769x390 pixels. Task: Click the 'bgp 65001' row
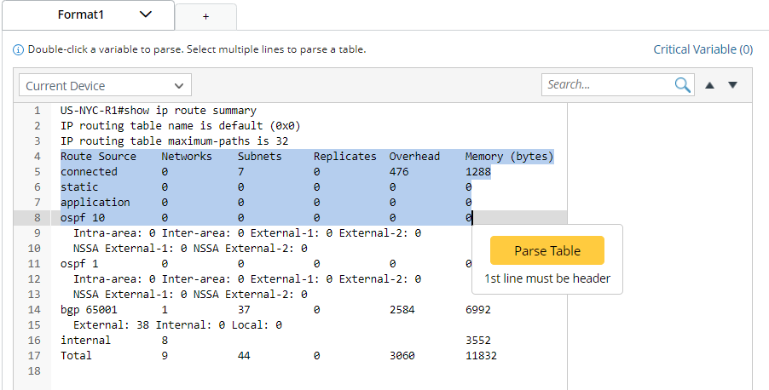pos(89,310)
